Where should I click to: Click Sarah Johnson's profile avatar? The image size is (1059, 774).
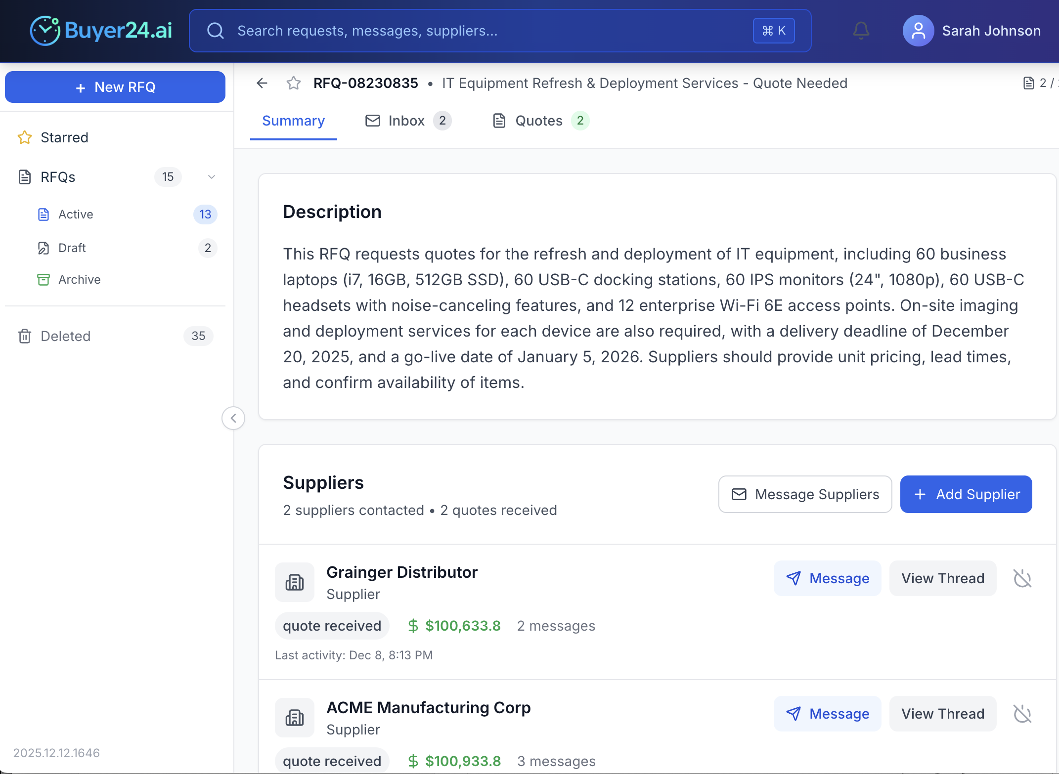click(918, 31)
